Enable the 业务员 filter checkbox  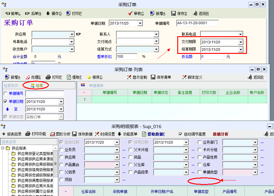click(x=62, y=150)
